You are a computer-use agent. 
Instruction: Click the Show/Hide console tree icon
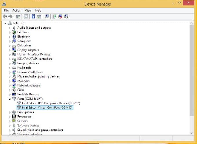point(18,17)
